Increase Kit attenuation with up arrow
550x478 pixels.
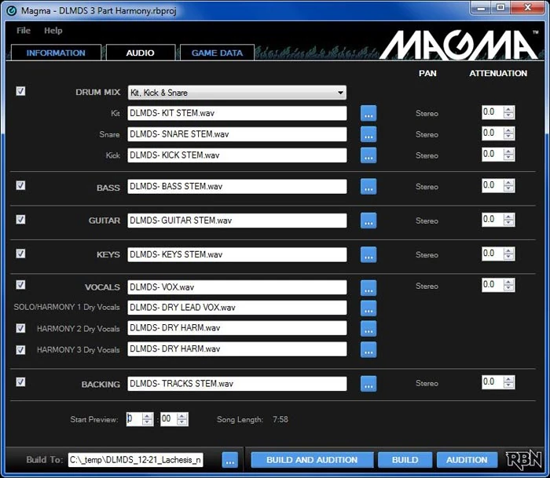(x=508, y=110)
